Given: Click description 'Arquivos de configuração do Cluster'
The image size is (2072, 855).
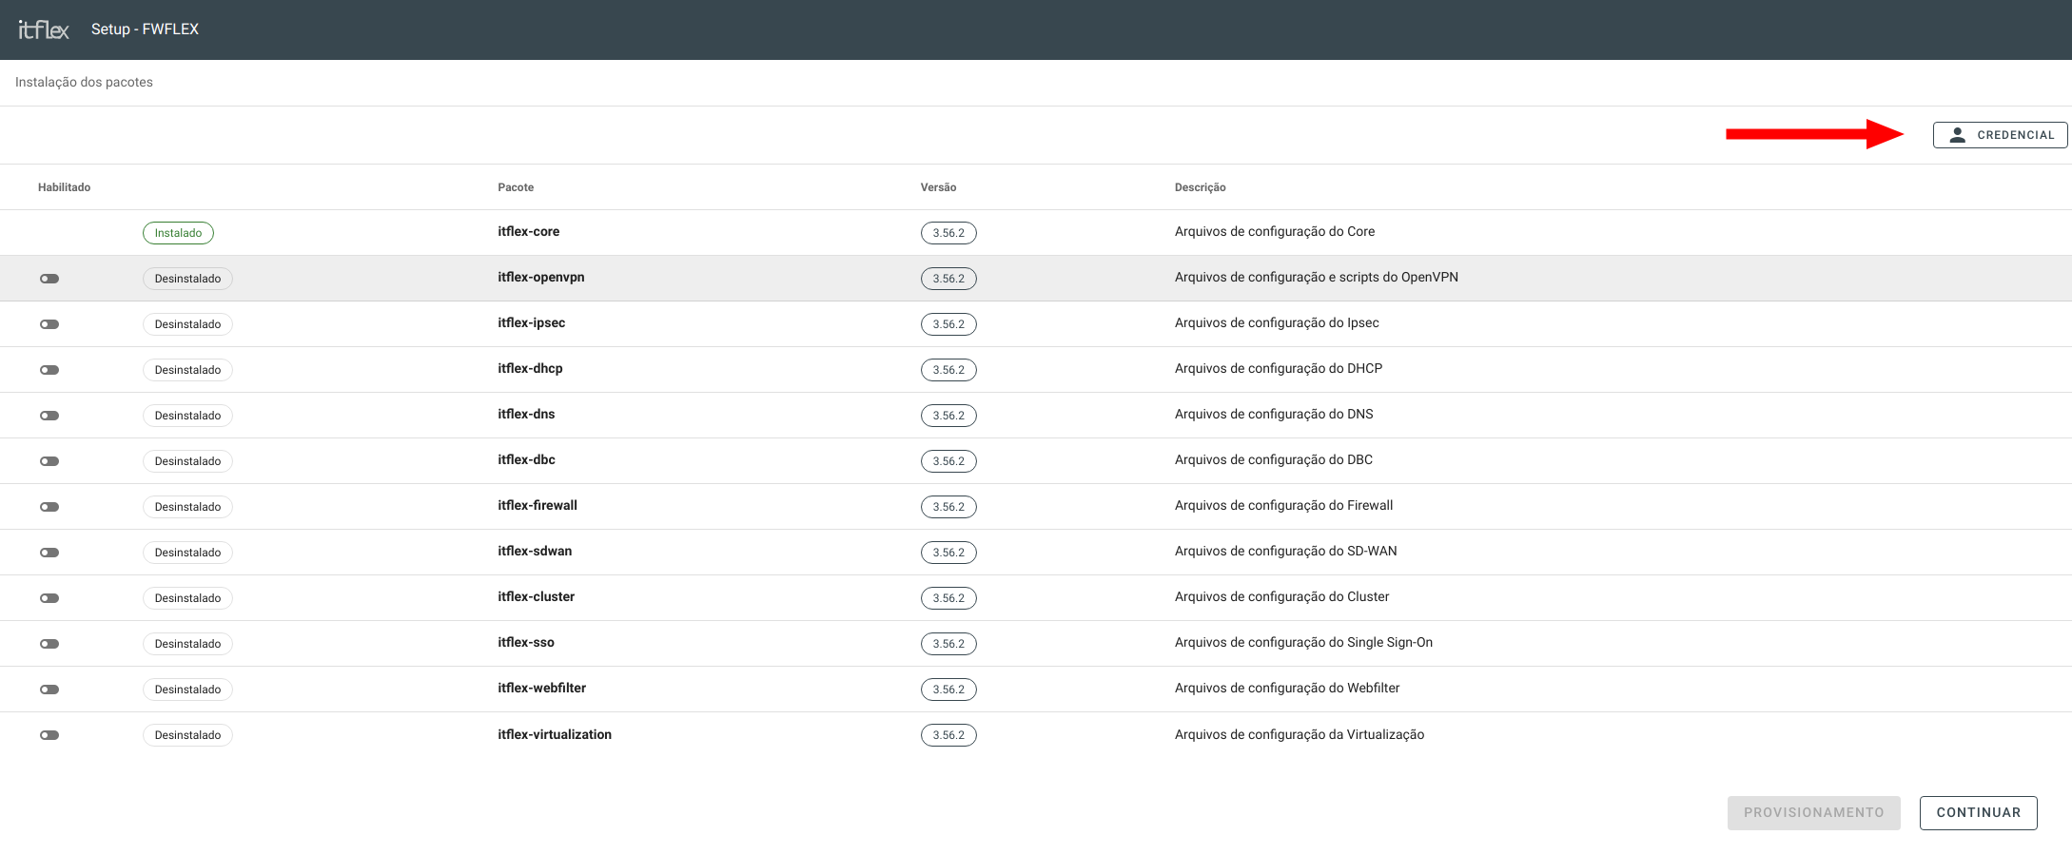Looking at the screenshot, I should (x=1281, y=596).
